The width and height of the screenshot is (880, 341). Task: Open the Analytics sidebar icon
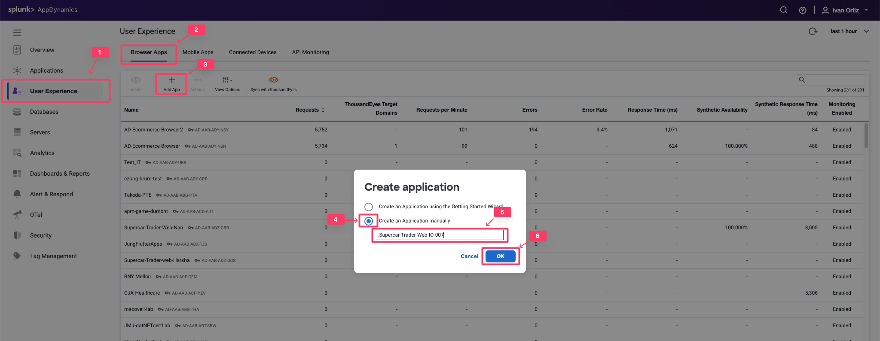[17, 153]
